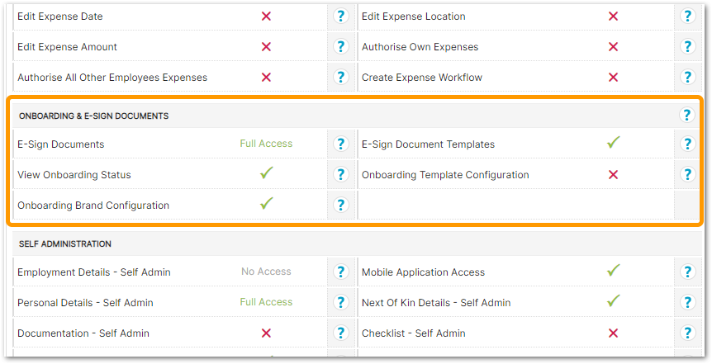
Task: Click the Onboarding Brand Configuration label
Action: coord(93,206)
